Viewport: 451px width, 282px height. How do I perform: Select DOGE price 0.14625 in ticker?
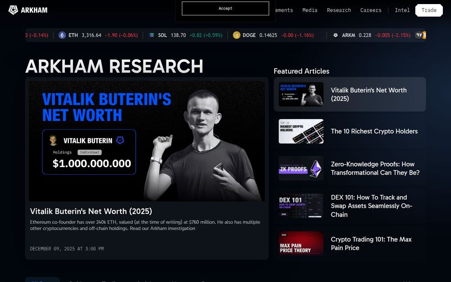268,35
